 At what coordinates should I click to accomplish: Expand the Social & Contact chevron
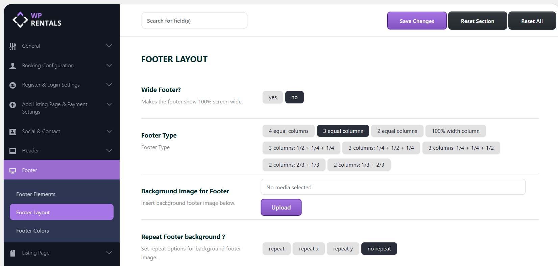pyautogui.click(x=109, y=131)
